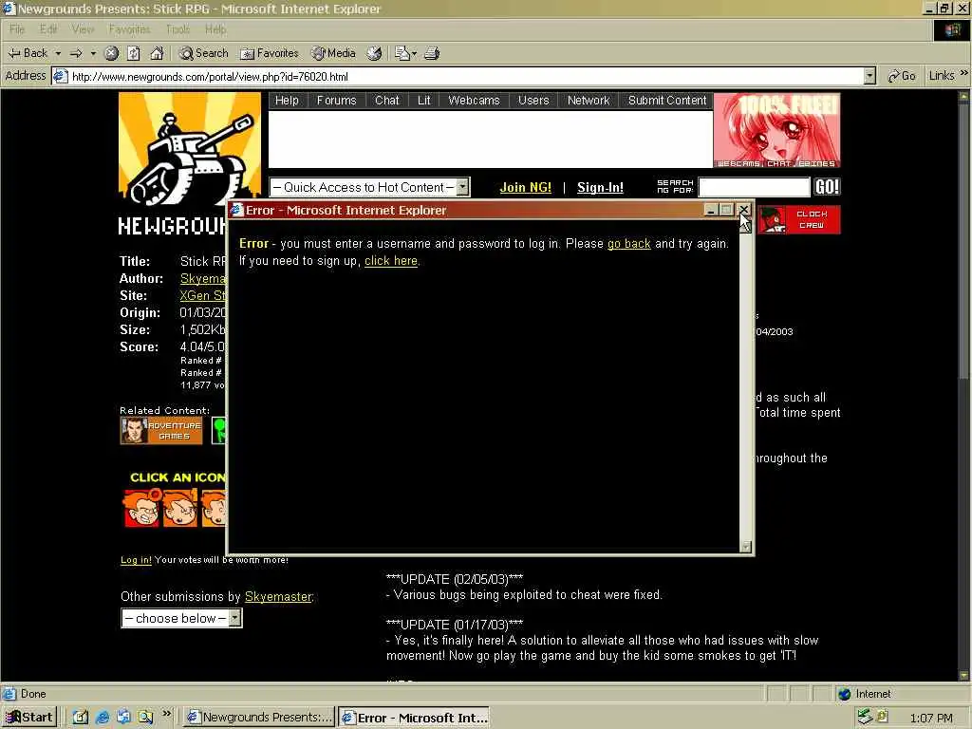The image size is (972, 729).
Task: Open the Users nav tab
Action: pos(533,101)
